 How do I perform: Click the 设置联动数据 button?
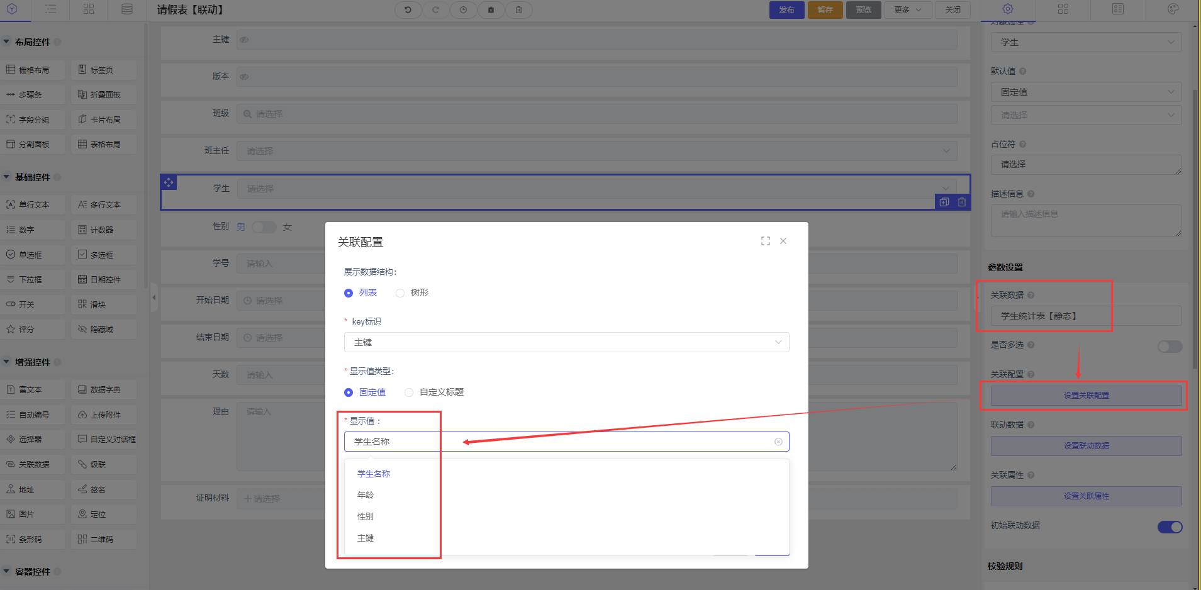pos(1086,446)
